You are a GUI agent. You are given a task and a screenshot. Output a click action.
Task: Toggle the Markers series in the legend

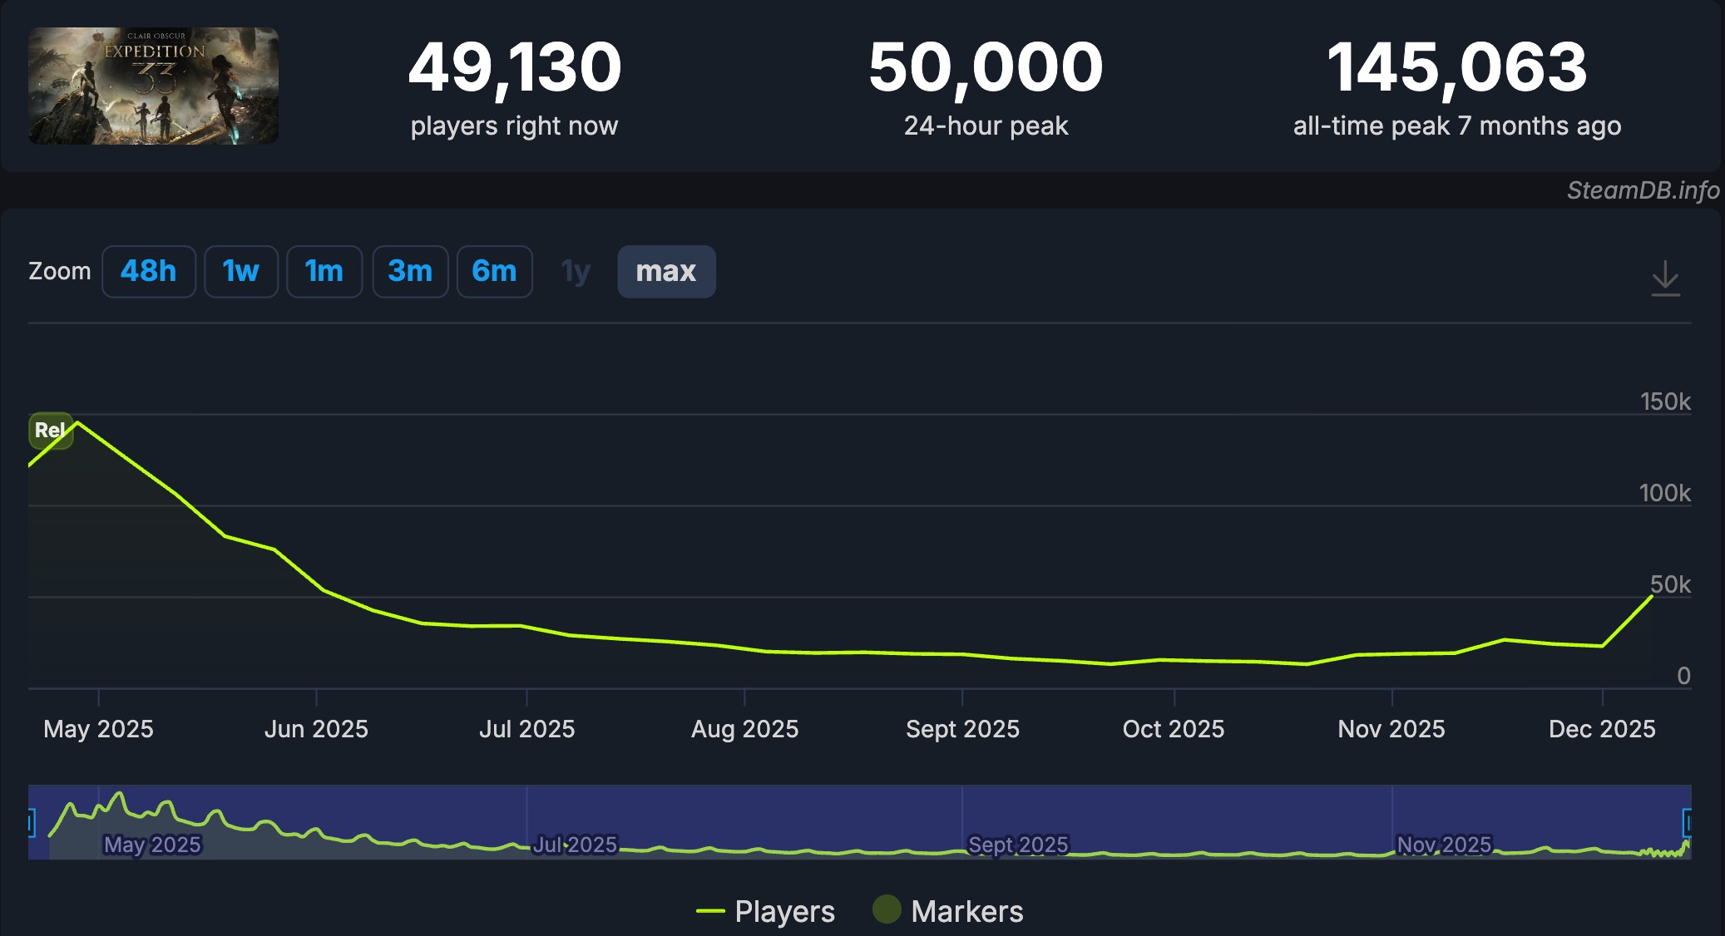[966, 911]
